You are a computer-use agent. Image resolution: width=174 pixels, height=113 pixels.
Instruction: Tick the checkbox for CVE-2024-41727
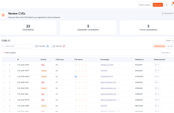tap(4, 83)
